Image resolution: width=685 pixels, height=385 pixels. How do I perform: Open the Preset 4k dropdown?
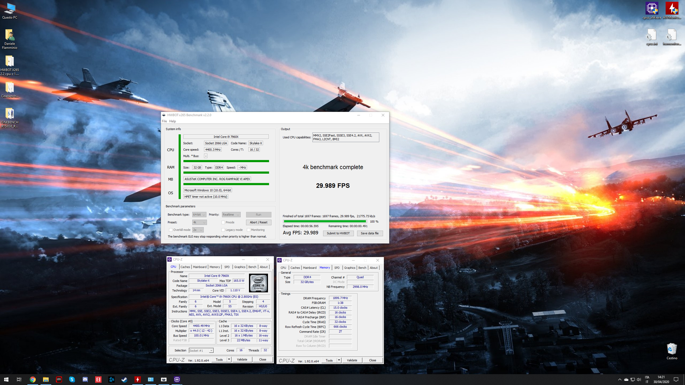tap(199, 222)
